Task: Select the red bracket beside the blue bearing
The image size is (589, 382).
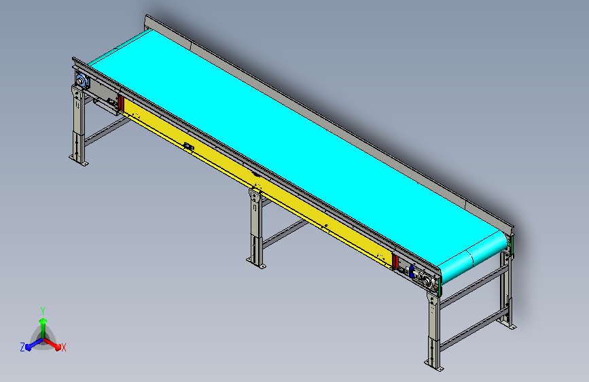Action: coord(120,103)
